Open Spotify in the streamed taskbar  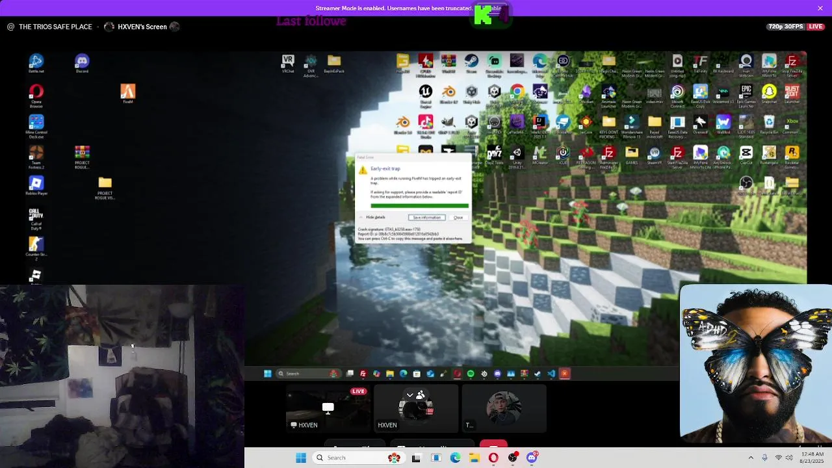(471, 374)
